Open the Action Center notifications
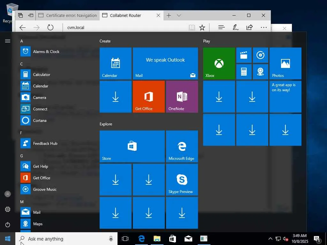 [317, 239]
